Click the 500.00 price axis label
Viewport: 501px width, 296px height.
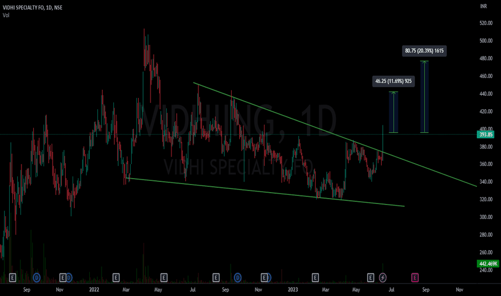pos(486,41)
